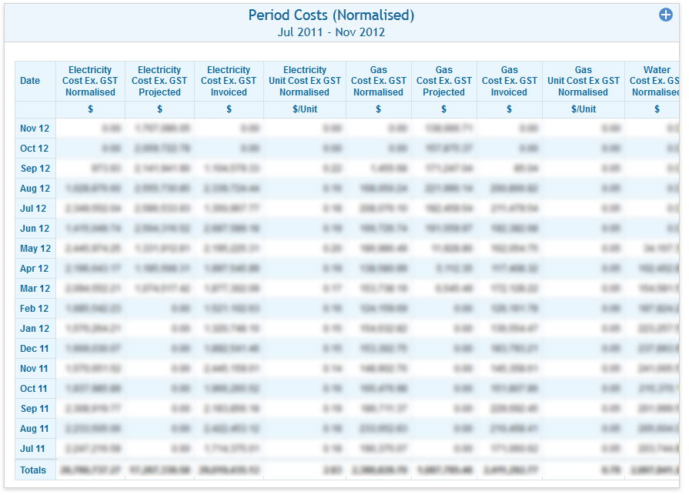This screenshot has width=689, height=495.
Task: Click the Water Cost Normalised column header
Action: (653, 81)
